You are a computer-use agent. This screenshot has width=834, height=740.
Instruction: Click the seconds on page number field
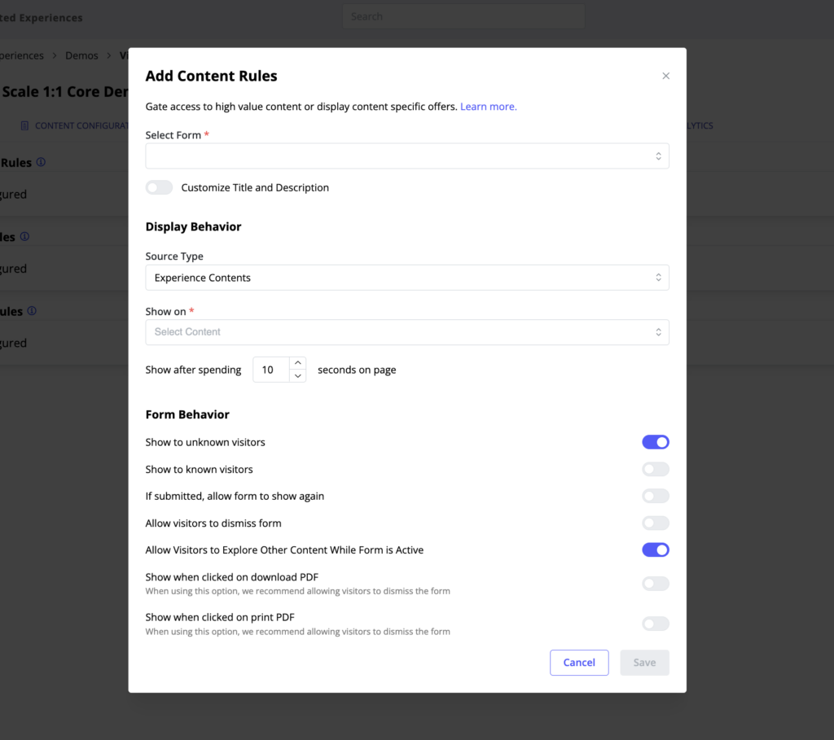click(x=271, y=370)
